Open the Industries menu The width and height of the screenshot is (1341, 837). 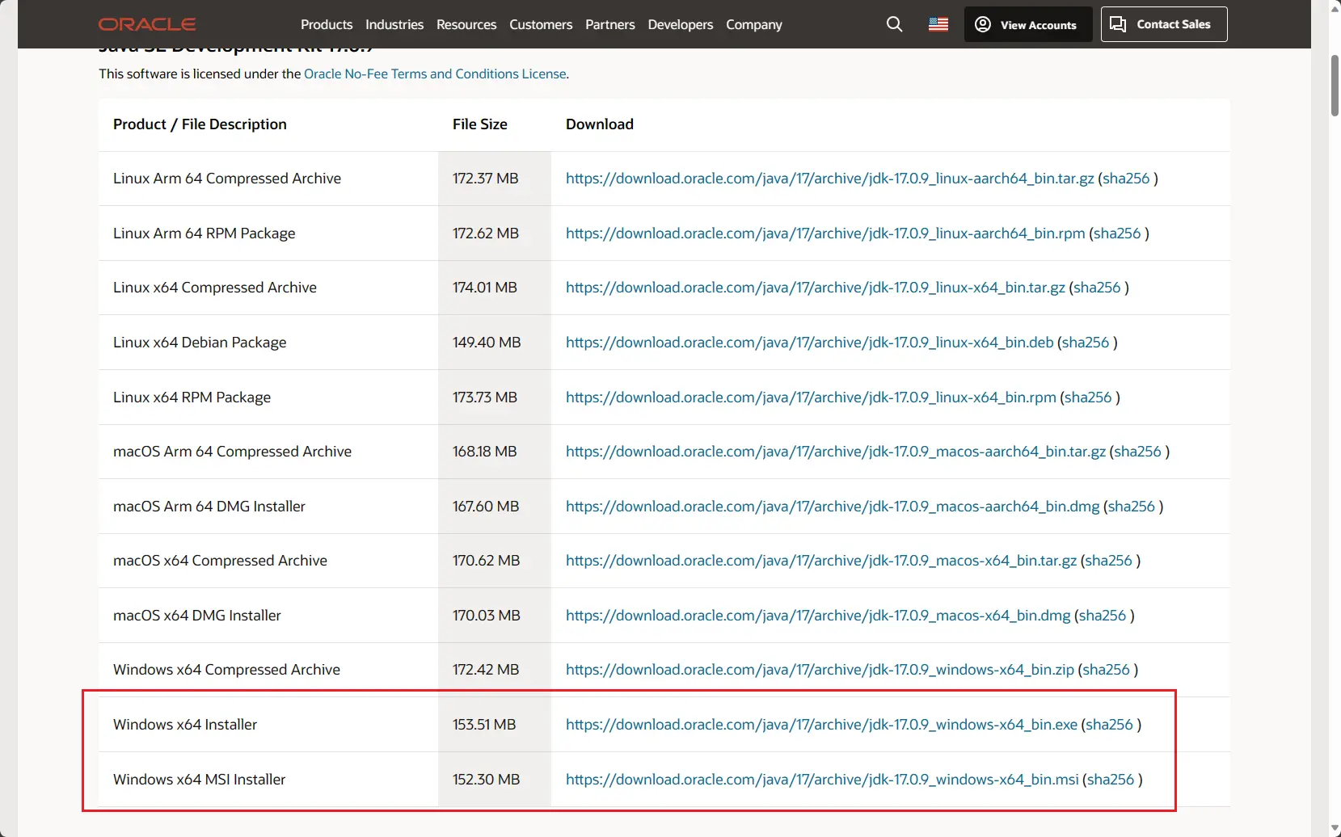pos(394,24)
